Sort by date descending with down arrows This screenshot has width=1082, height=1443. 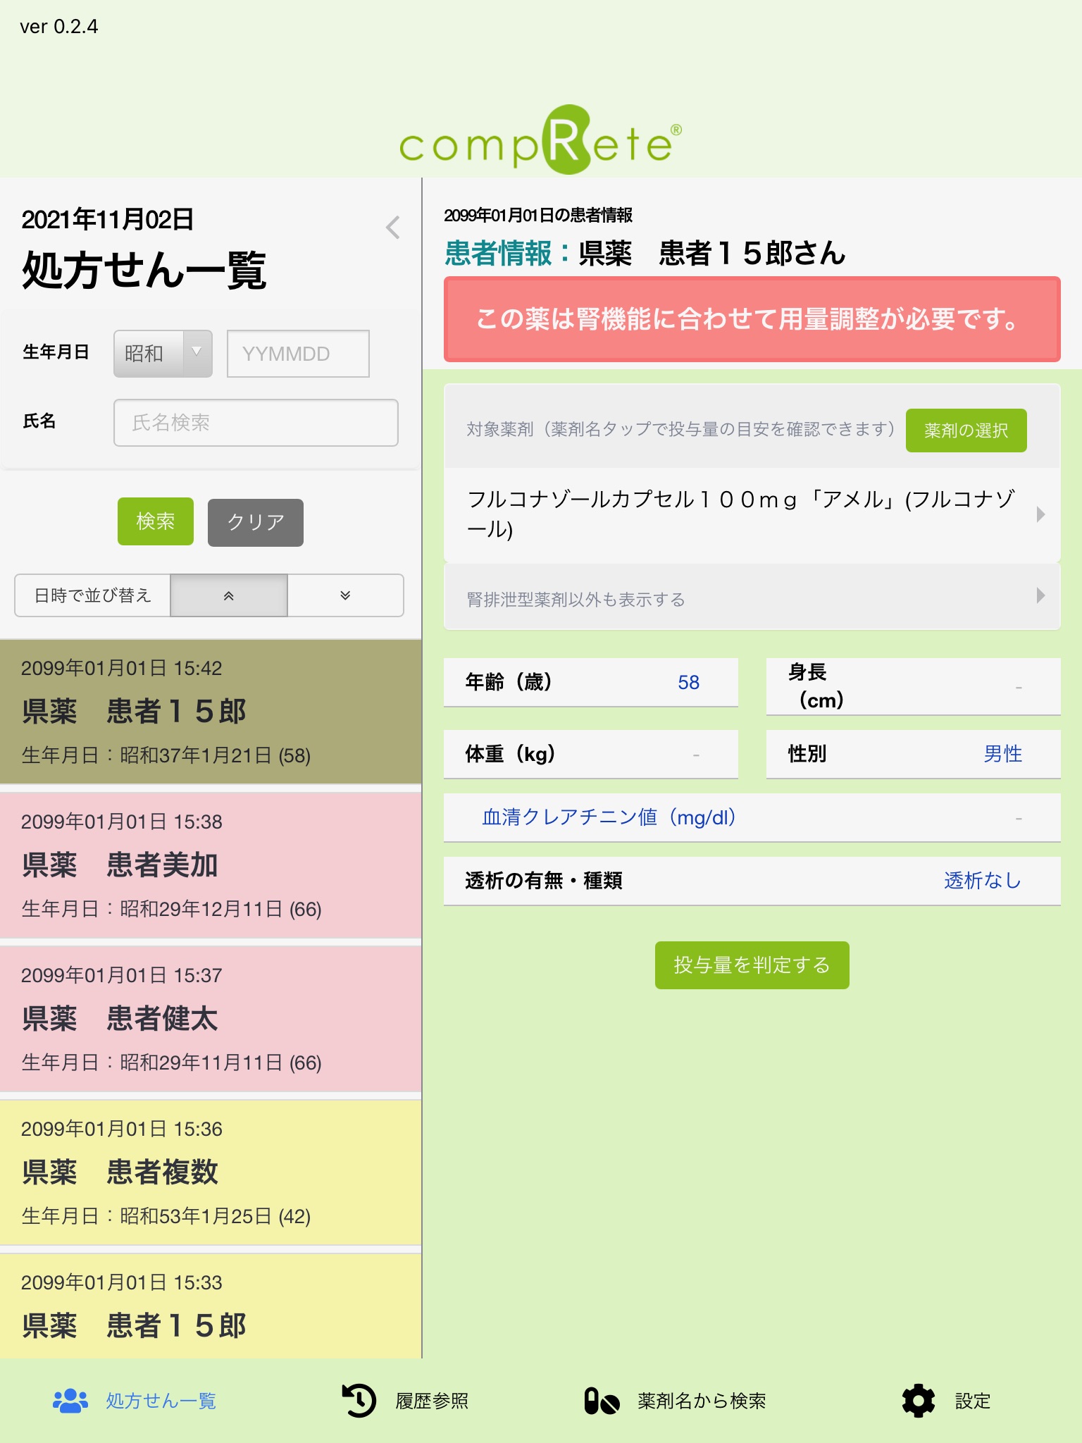pos(345,596)
